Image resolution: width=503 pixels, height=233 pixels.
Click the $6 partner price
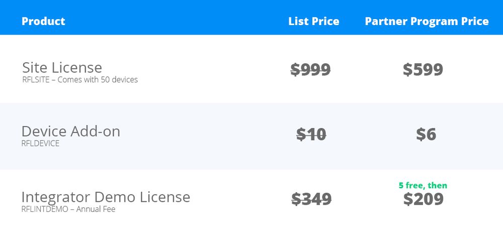click(x=426, y=134)
